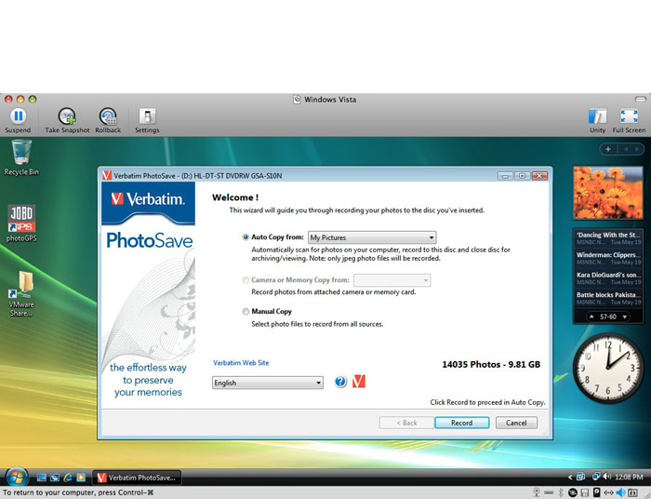Select the photoGPS desktop icon
The width and height of the screenshot is (651, 499).
click(21, 223)
